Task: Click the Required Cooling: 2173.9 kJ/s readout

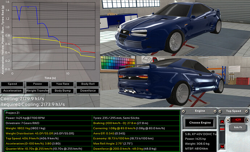Action: (33, 105)
